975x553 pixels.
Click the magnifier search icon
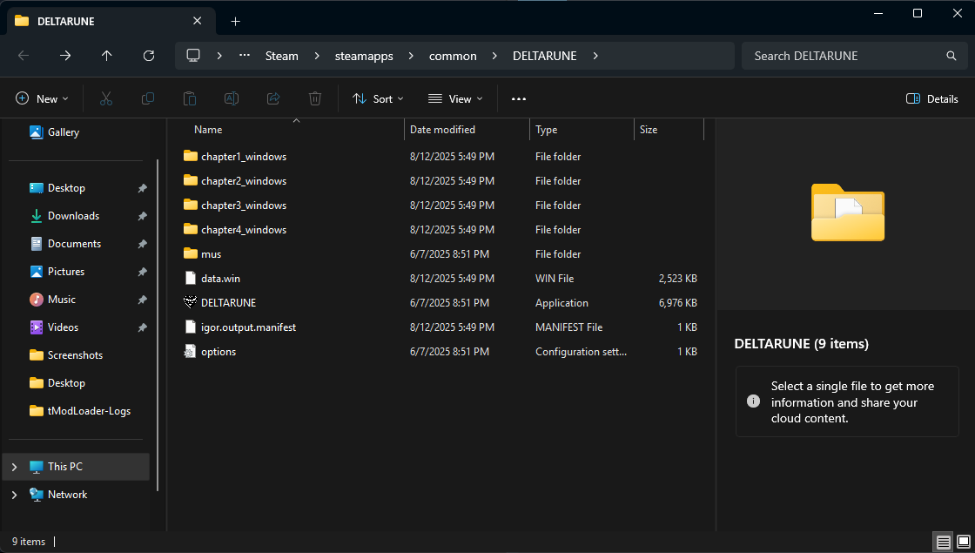tap(951, 56)
